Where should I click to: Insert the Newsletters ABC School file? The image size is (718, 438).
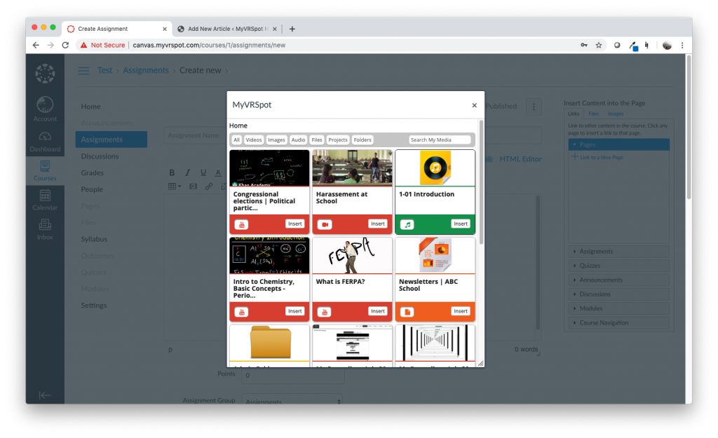[461, 311]
